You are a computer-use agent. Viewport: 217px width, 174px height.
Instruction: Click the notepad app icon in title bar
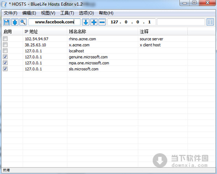point(4,4)
